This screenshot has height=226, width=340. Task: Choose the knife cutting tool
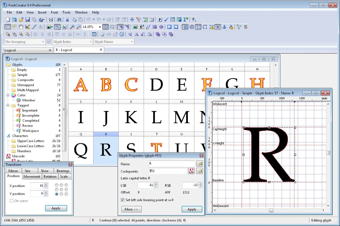coord(34,27)
